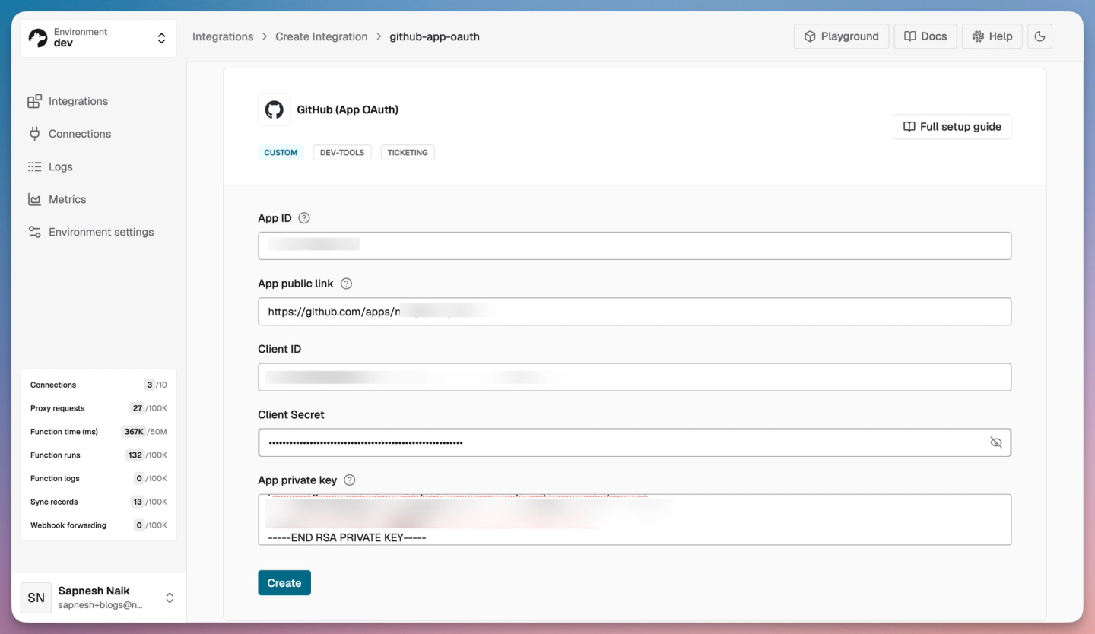
Task: Click the GitHub (App OAuth) title
Action: click(x=348, y=109)
